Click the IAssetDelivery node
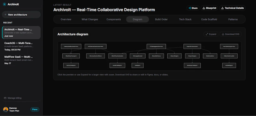The image size is (256, 116). pyautogui.click(x=156, y=56)
